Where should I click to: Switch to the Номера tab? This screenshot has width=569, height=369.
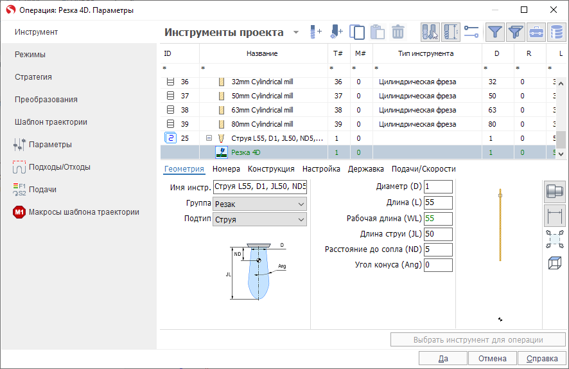(226, 169)
